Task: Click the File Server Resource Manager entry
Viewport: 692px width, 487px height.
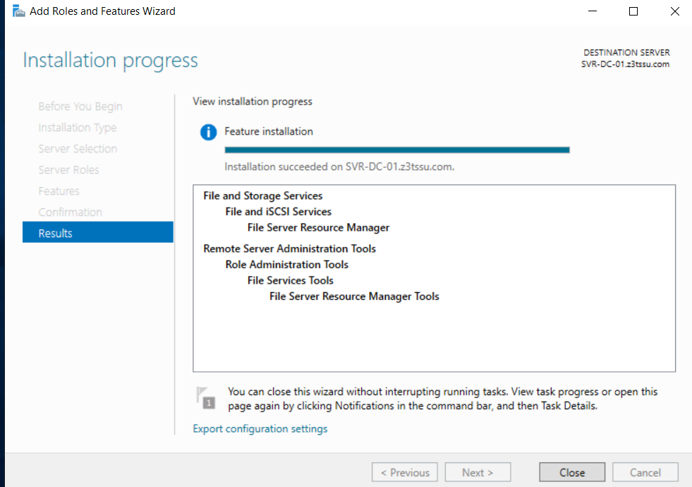Action: click(318, 227)
